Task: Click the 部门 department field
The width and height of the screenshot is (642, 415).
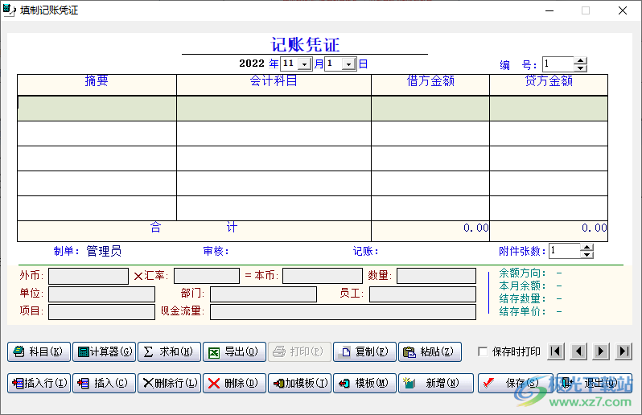Action: click(263, 294)
